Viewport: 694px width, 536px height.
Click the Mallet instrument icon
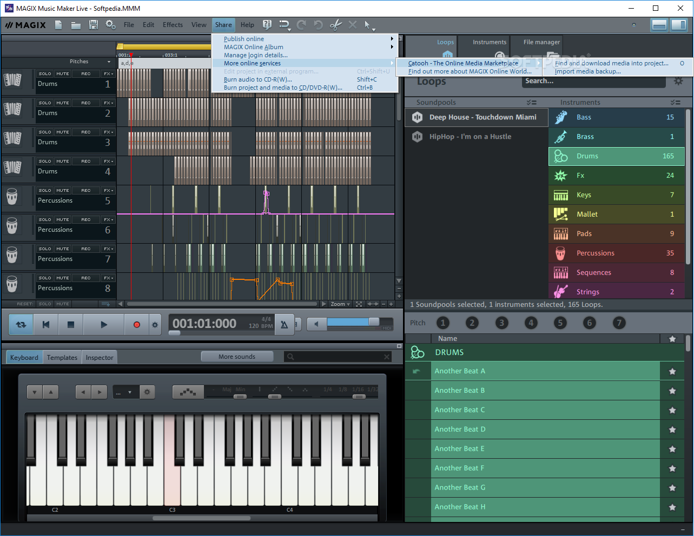560,215
